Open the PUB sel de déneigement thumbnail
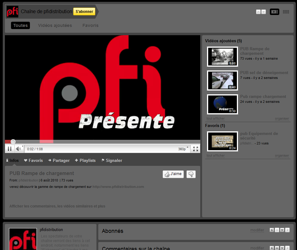Screen dimensions: 297x250 click(x=223, y=80)
